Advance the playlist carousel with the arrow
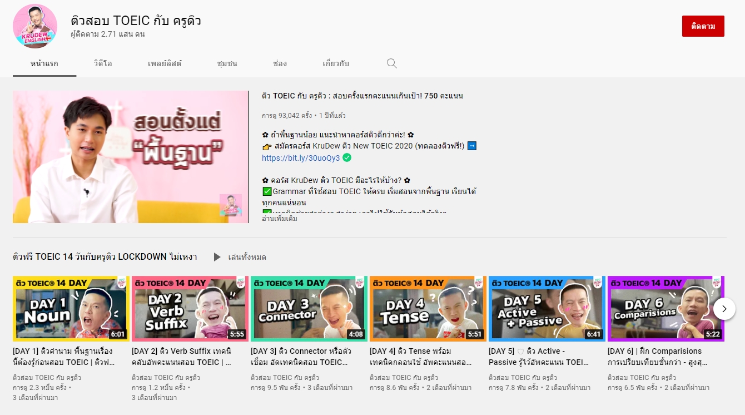The height and width of the screenshot is (415, 745). tap(724, 309)
